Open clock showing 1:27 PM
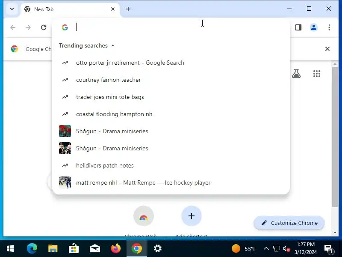The height and width of the screenshot is (257, 342). [x=306, y=248]
